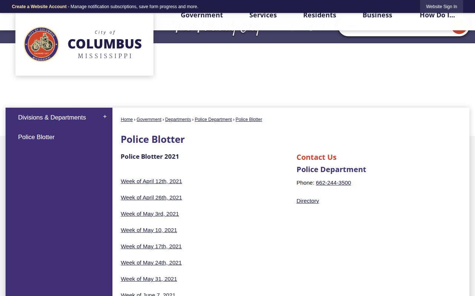Open the Government menu
Image resolution: width=475 pixels, height=296 pixels.
pos(202,15)
